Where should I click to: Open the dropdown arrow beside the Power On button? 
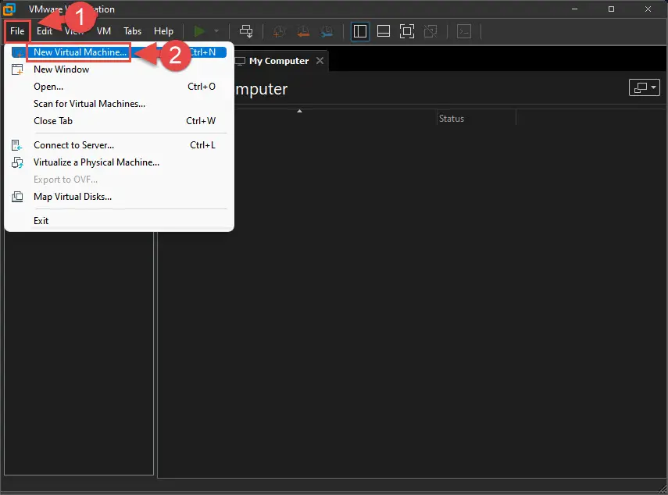216,31
